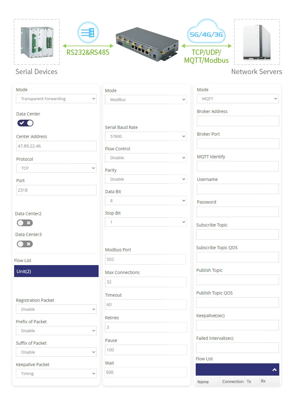
Task: Open the Transparent Forwarding mode dropdown
Action: coord(56,99)
